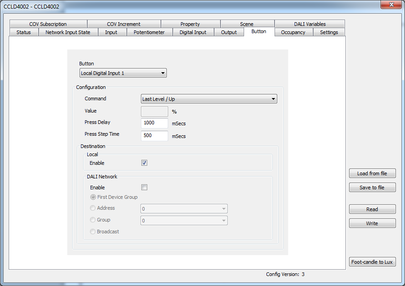Expand the DALI Group dropdown

tap(184, 221)
